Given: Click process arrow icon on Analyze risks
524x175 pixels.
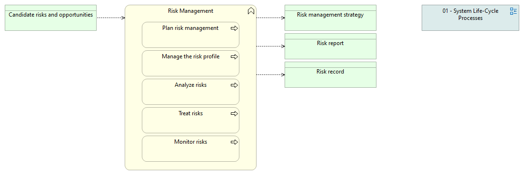Looking at the screenshot, I should [234, 85].
